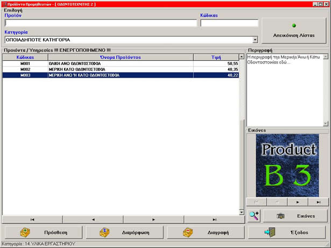Click the Διαγραφή delete product button
This screenshot has height=248, width=331.
click(x=206, y=232)
